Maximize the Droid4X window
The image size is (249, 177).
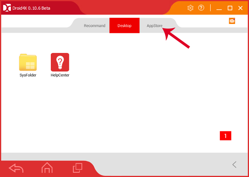tap(230, 8)
